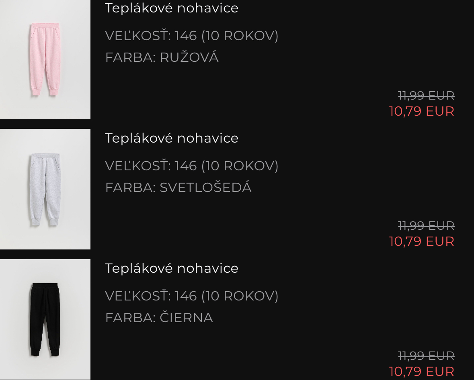Open the light gray sweatpants thumbnail

point(45,189)
